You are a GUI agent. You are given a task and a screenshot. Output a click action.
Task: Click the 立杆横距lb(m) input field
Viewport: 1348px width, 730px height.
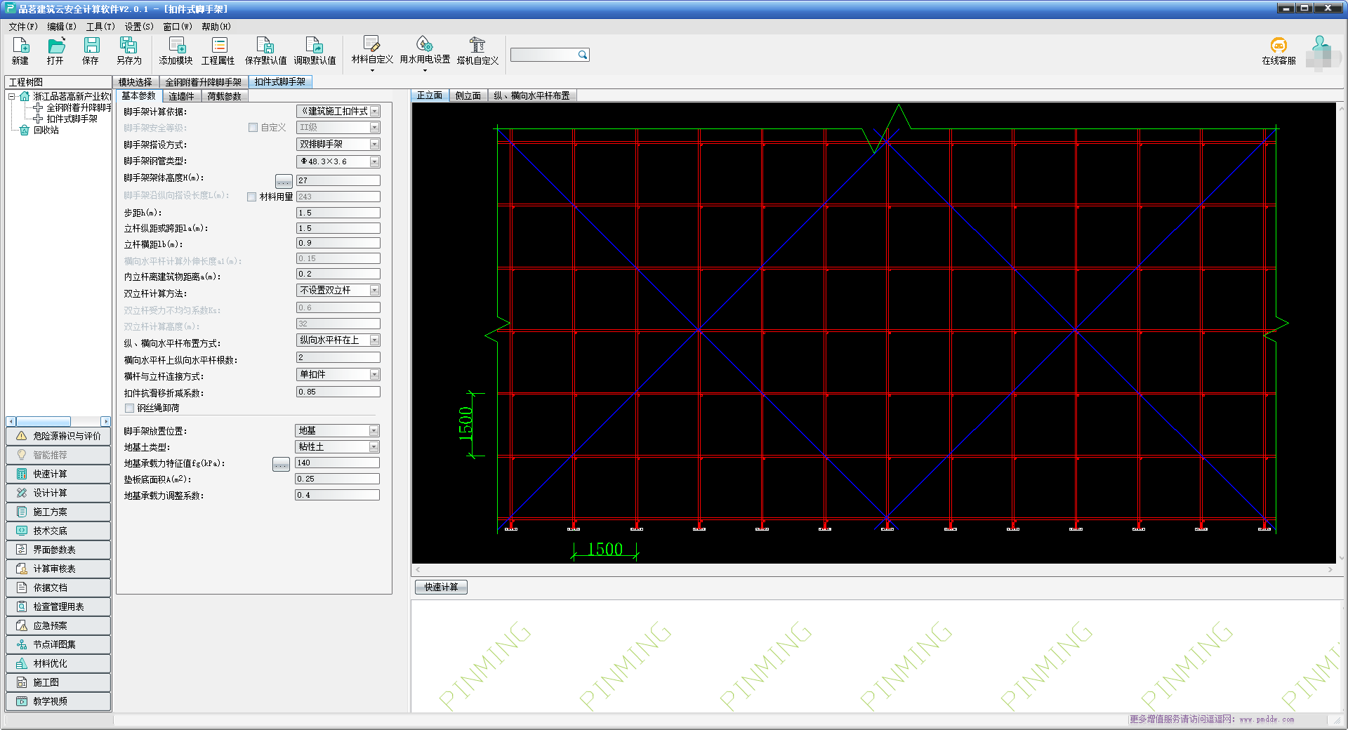338,243
